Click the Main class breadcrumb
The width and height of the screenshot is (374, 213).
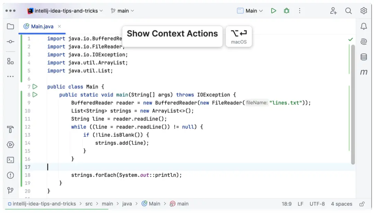pyautogui.click(x=151, y=204)
